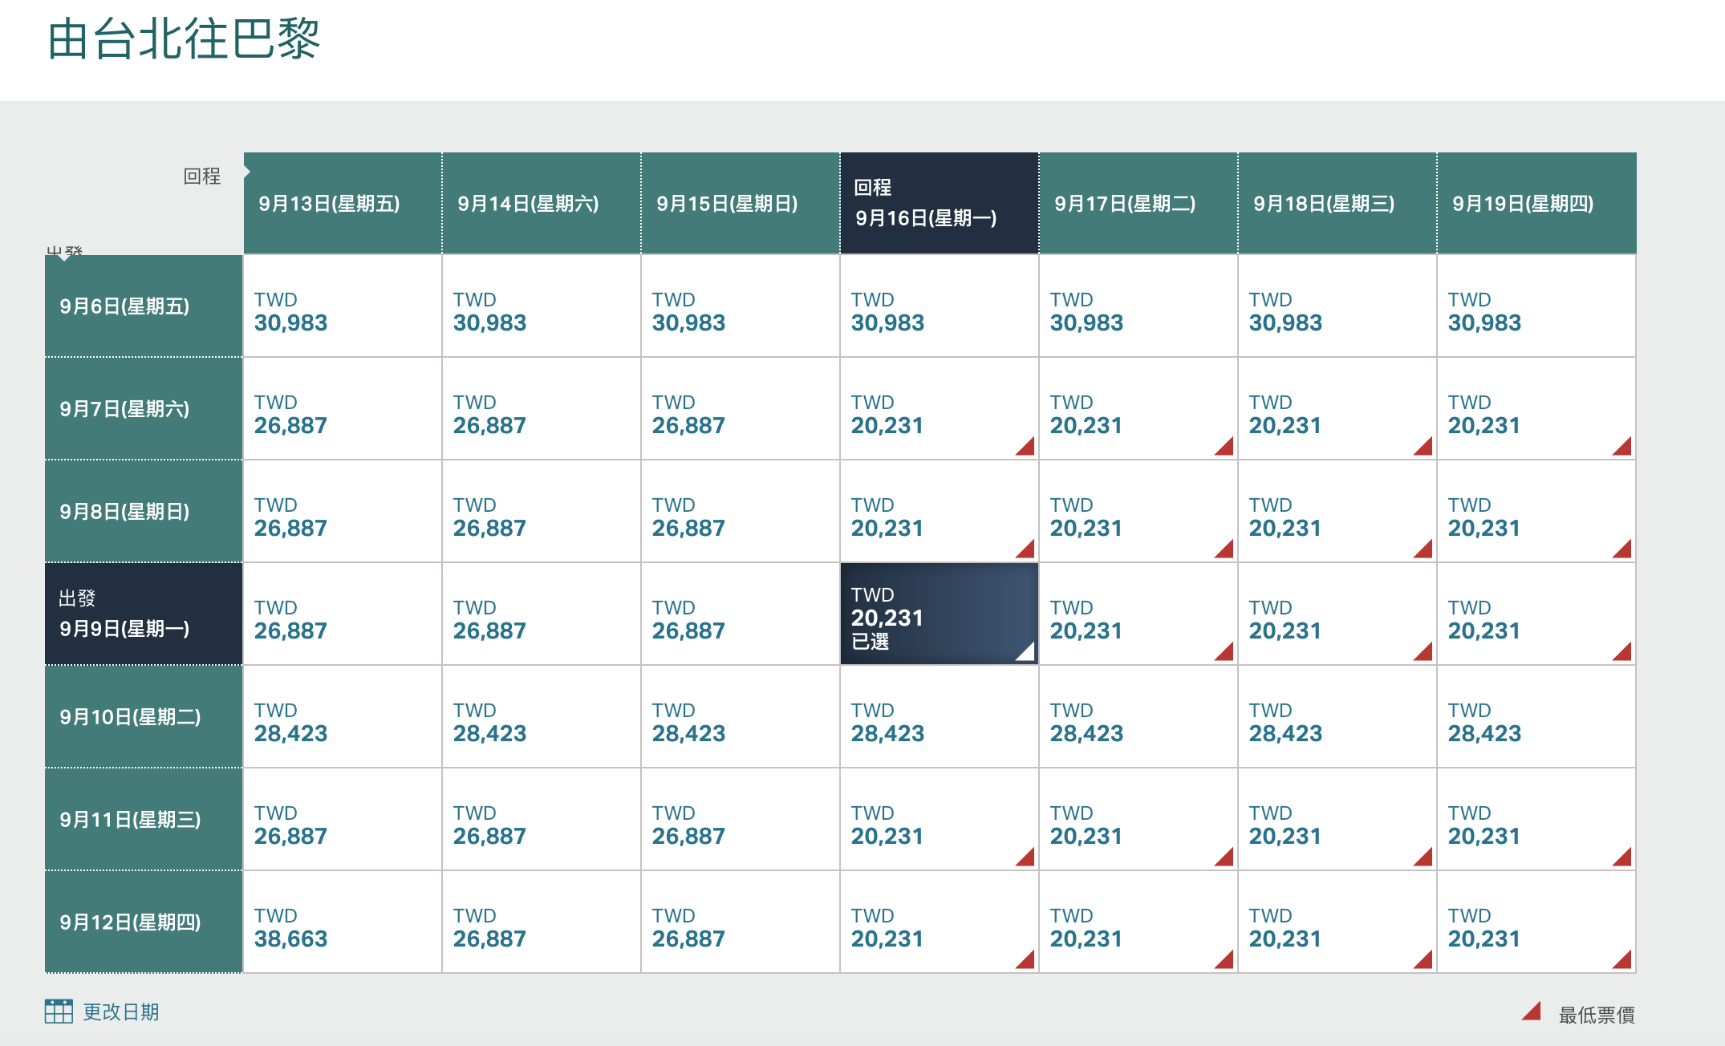Select departure row 9月6日(星期五)
Viewport: 1725px width, 1046px height.
coord(144,306)
